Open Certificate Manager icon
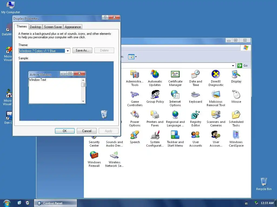 [x=175, y=78]
